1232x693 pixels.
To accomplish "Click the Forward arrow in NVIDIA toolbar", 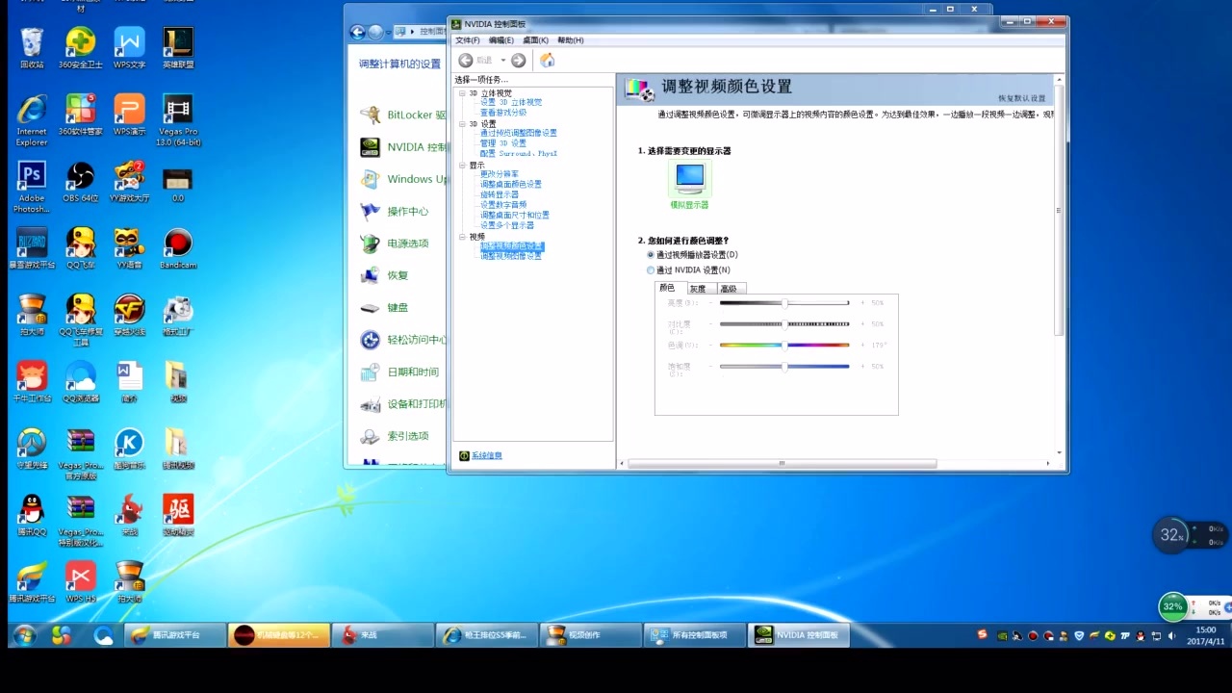I will pyautogui.click(x=518, y=61).
